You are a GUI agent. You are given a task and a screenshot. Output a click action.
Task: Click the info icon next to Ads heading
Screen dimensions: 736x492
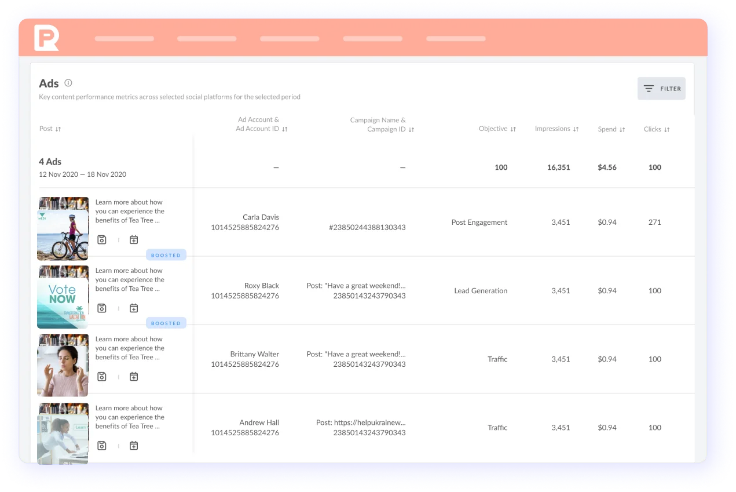[x=68, y=83]
